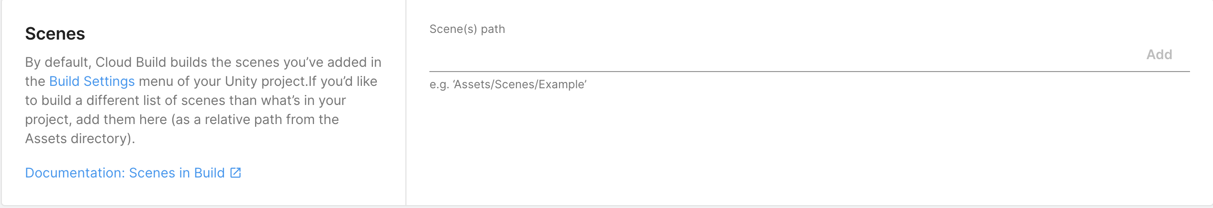The height and width of the screenshot is (208, 1213).
Task: Click the 'Assets/Scenes/Example' hint text
Action: coord(520,84)
